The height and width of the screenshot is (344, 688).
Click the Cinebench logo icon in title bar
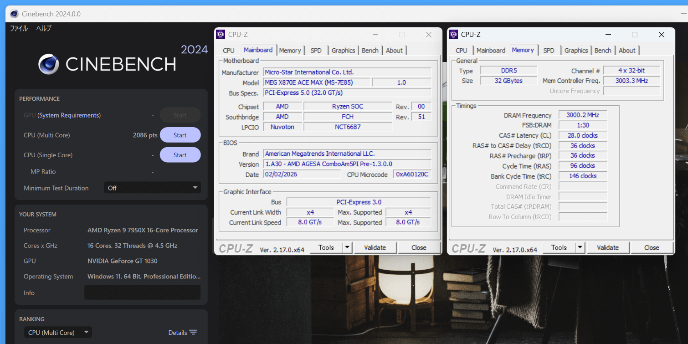pos(14,14)
